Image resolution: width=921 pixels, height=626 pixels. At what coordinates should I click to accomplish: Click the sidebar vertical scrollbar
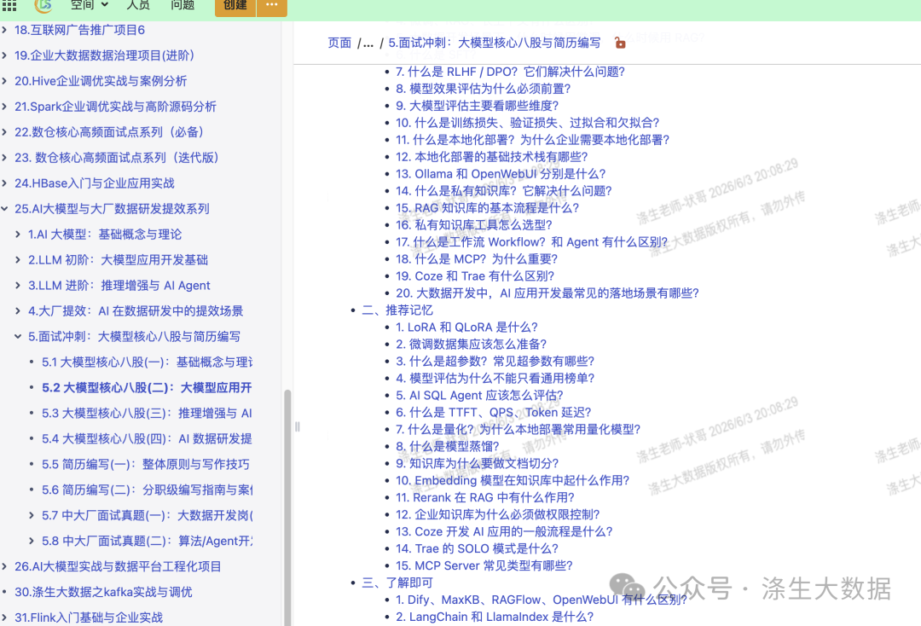pos(288,507)
